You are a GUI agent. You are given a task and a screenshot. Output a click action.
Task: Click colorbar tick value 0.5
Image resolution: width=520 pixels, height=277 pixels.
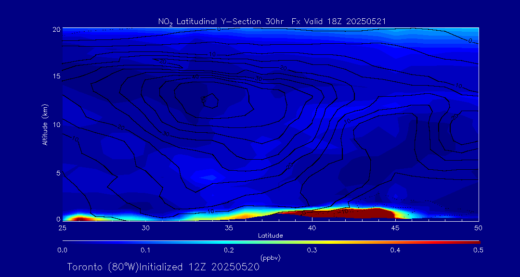pos(478,251)
